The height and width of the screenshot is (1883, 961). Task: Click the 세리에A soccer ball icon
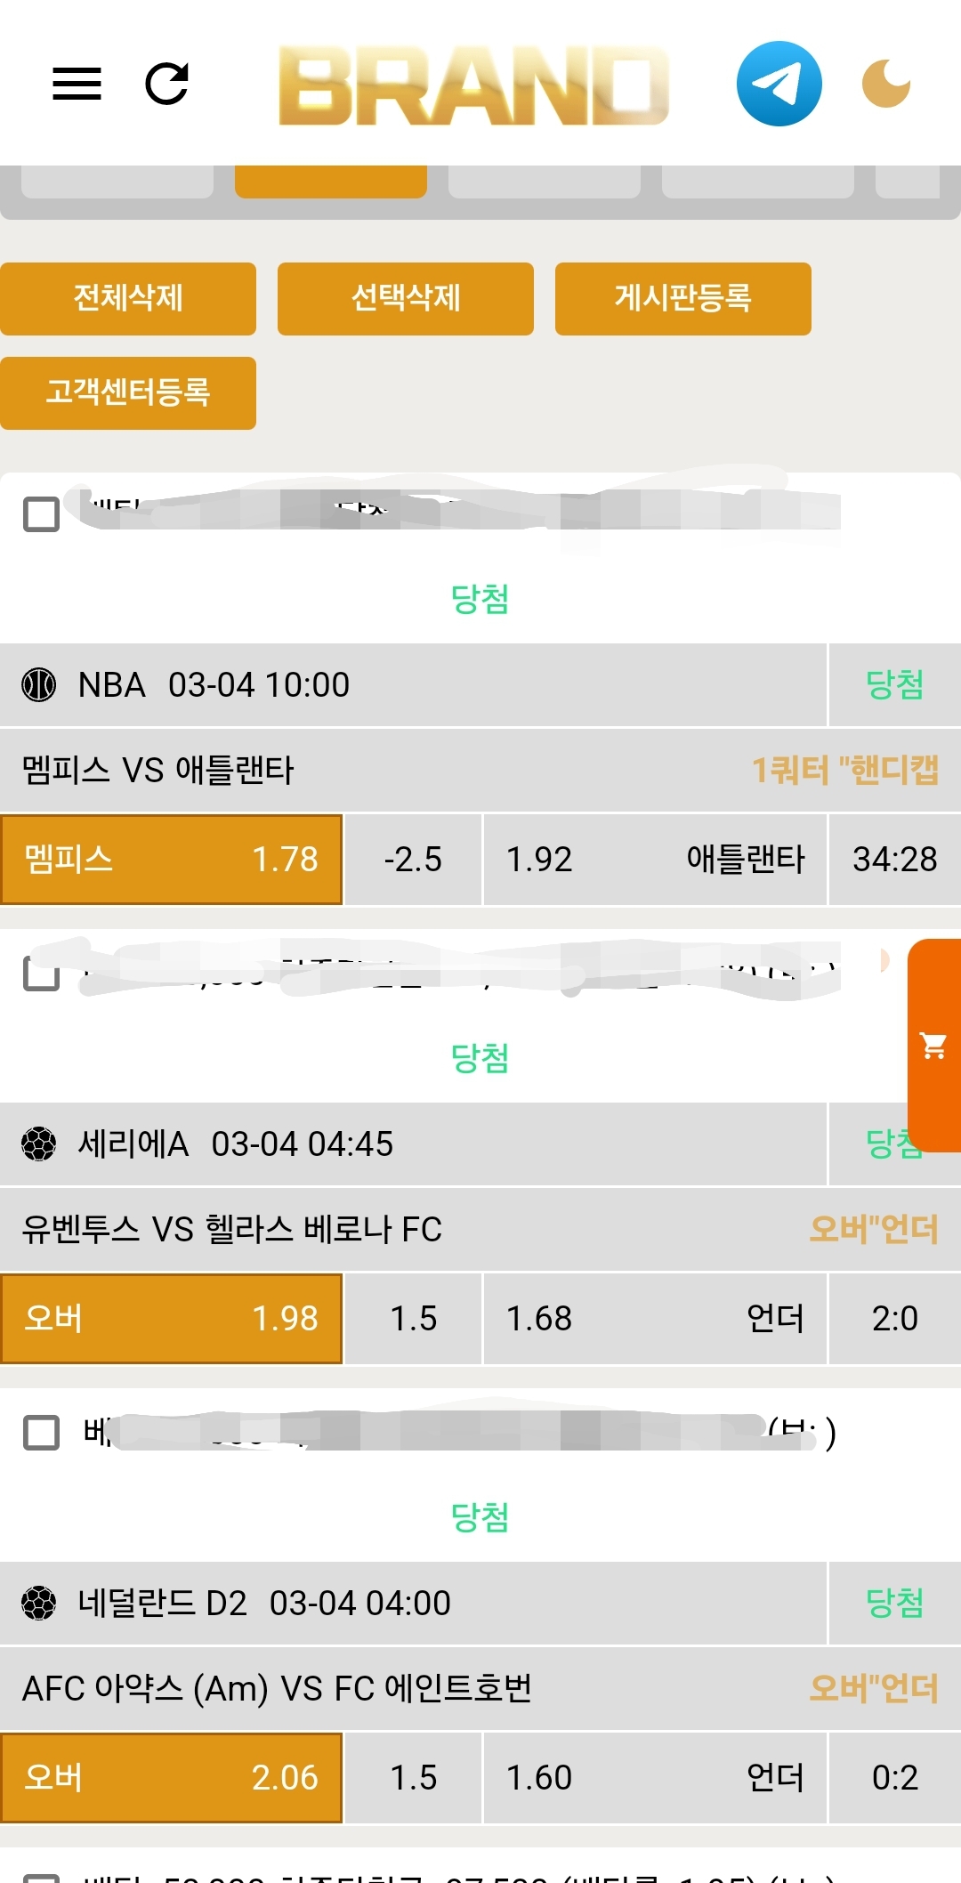coord(39,1144)
